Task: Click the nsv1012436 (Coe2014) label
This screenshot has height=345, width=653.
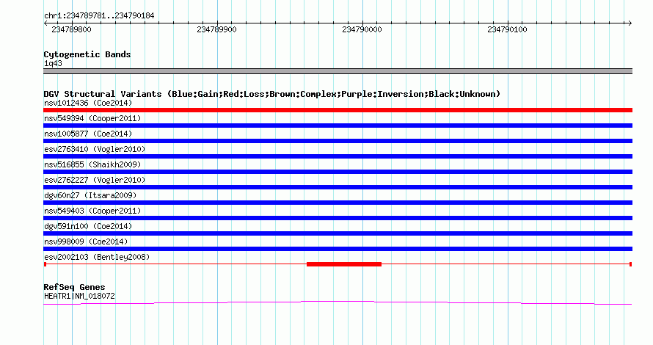Action: coord(88,103)
